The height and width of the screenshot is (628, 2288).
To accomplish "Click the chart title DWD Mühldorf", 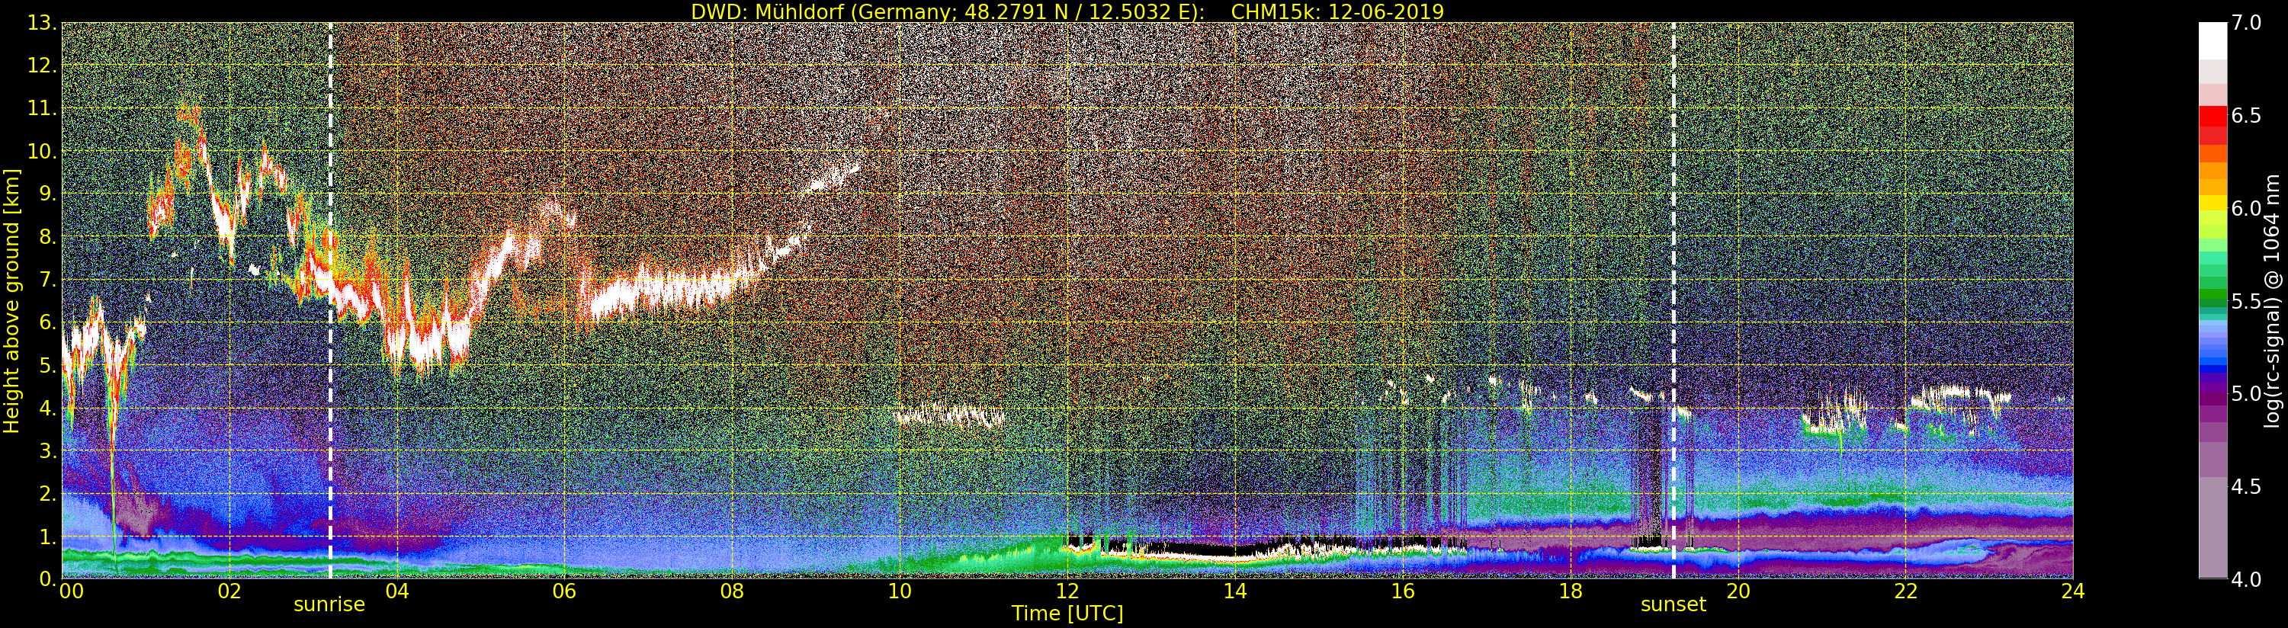I will [x=1067, y=11].
